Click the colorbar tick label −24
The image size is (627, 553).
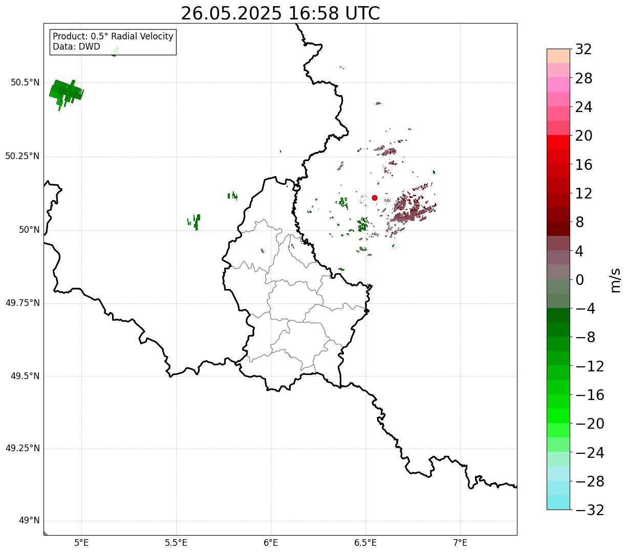590,453
